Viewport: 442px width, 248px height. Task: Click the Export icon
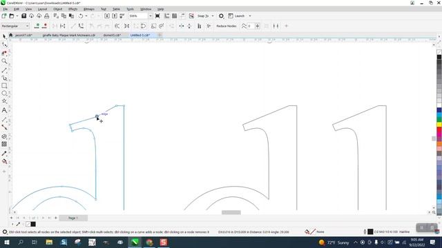point(115,16)
